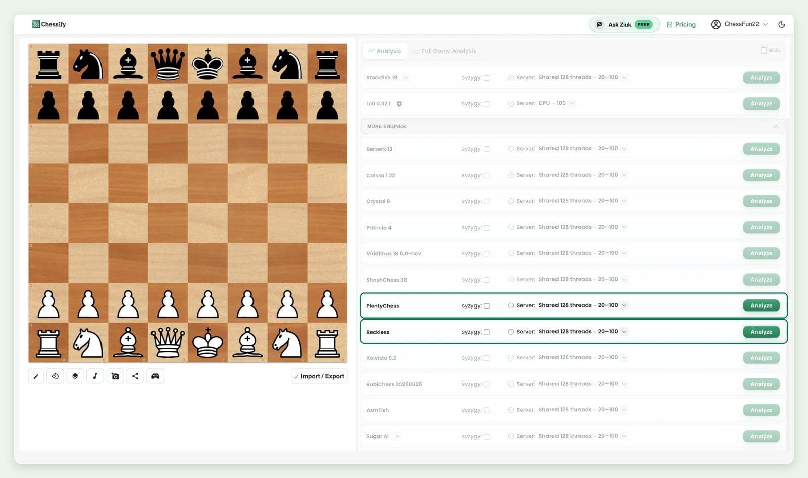Open Stockfish 19 version dropdown
Screen dimensions: 808x478
click(x=406, y=78)
